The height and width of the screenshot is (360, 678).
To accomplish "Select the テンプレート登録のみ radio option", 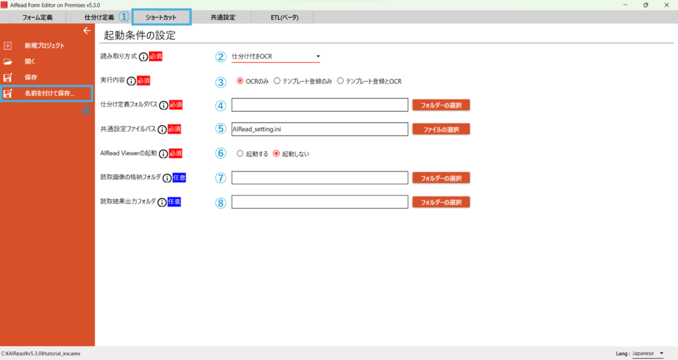I will pos(277,81).
